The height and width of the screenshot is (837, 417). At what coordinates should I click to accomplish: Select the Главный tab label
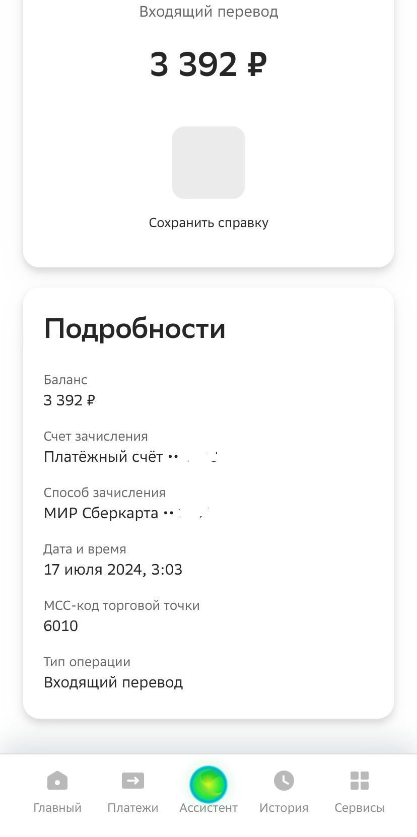coord(57,808)
